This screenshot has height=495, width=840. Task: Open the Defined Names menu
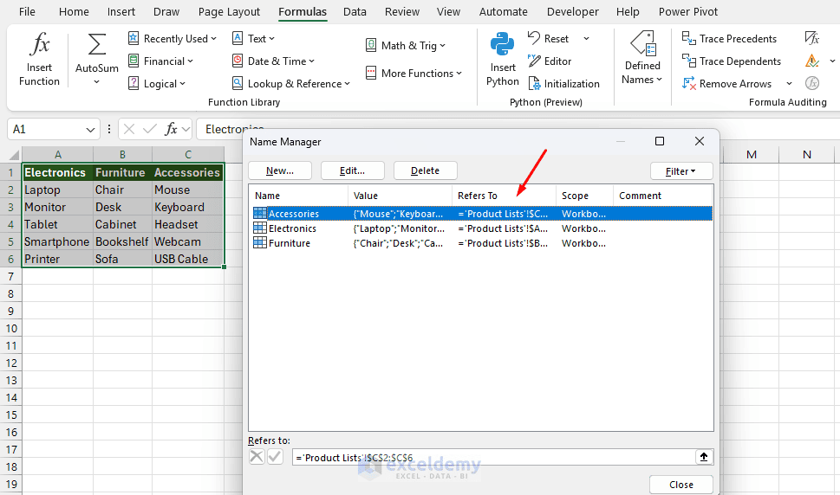642,58
